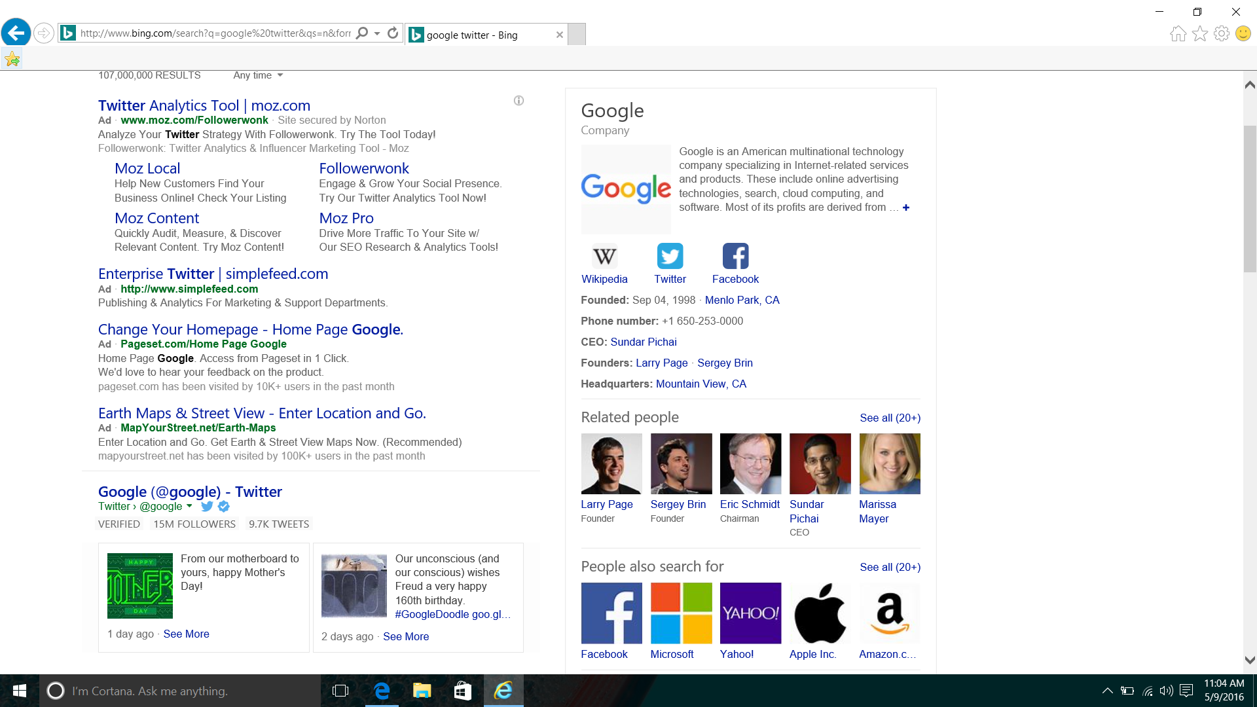Click See all (20+) for Related people
Screen dimensions: 1257x707
pos(890,418)
